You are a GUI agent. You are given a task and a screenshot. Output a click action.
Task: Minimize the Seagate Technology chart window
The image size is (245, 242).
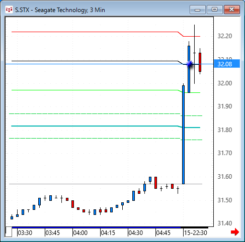pyautogui.click(x=198, y=10)
